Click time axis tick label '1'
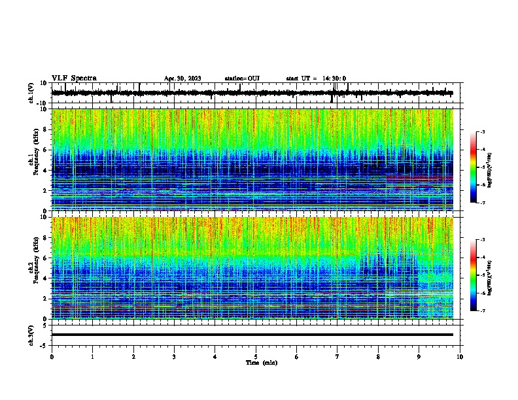Viewport: 518px width, 400px height. click(x=92, y=357)
